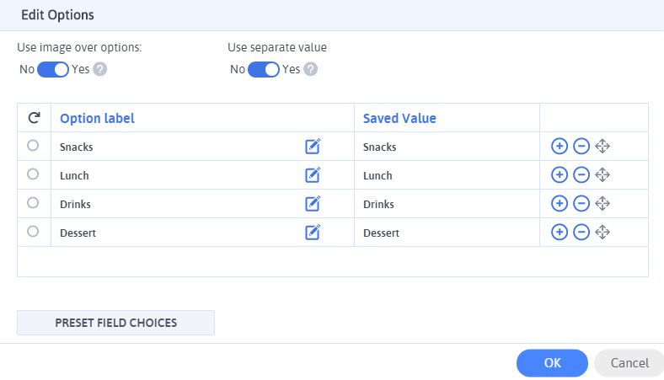The height and width of the screenshot is (380, 664).
Task: Open PRESET FIELD CHOICES
Action: (115, 323)
